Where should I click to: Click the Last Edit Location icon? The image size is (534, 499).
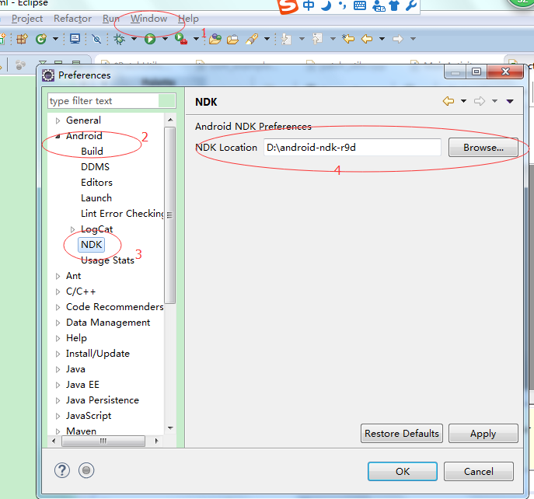click(x=348, y=39)
